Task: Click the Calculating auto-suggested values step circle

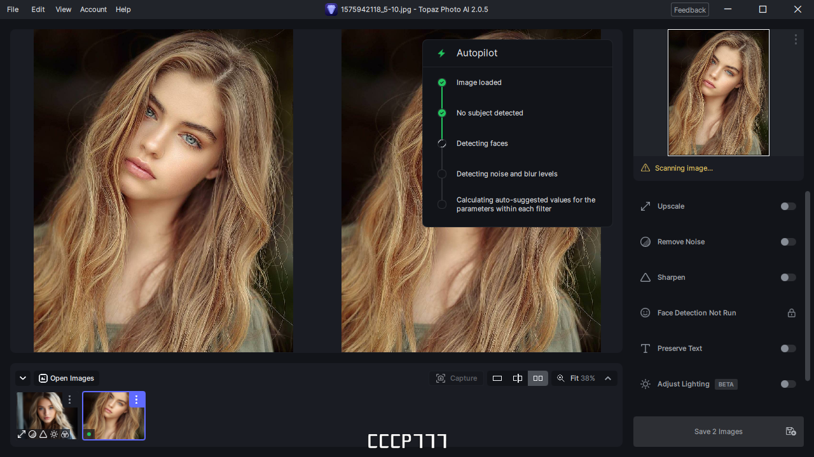Action: 442,204
